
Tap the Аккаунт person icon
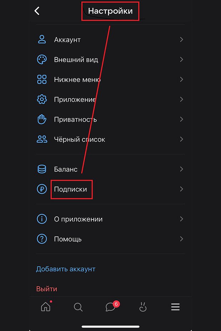(x=42, y=40)
